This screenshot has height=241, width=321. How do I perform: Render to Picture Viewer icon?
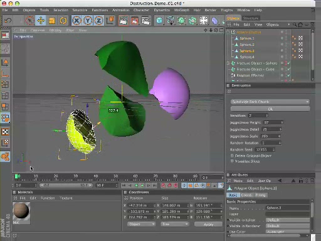135,21
